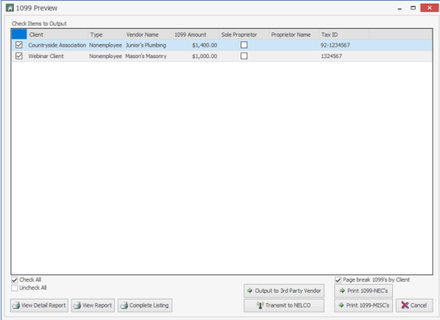
Task: Click empty Proprietor Name cell for Junior's Plumbing
Action: pyautogui.click(x=294, y=45)
